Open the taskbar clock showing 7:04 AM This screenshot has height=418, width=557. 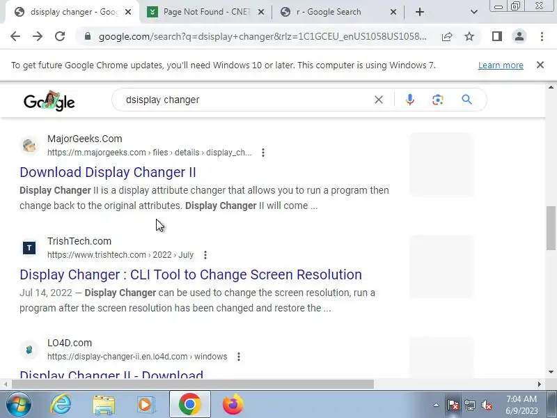coord(521,405)
